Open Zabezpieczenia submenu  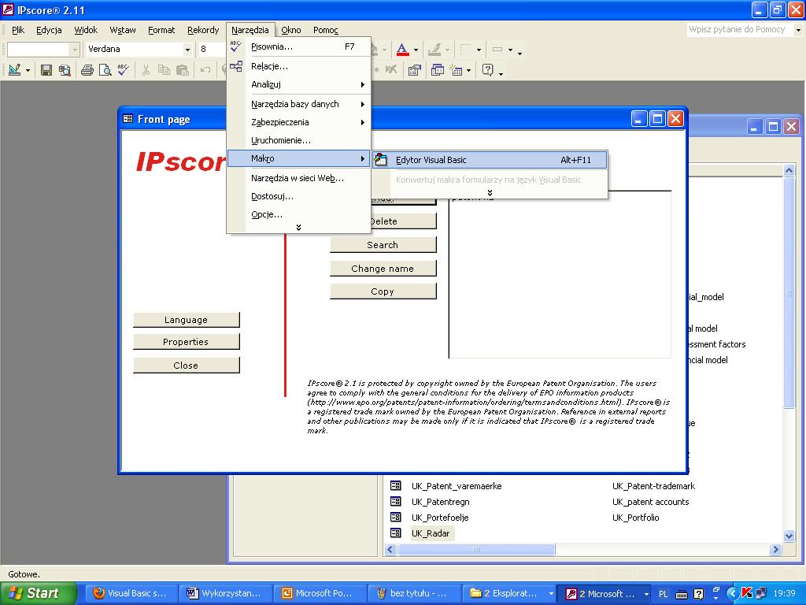pyautogui.click(x=298, y=122)
